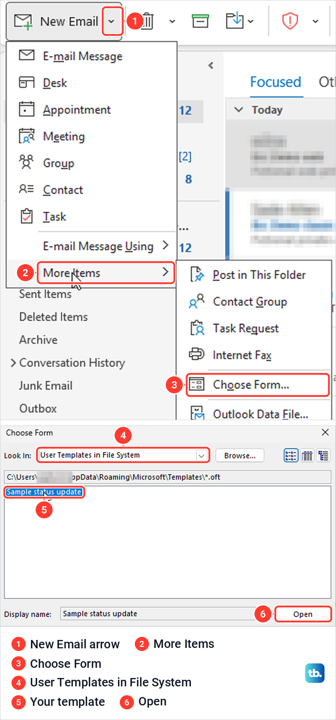The image size is (336, 720).
Task: Click the form icon beside Choose Form
Action: point(197,384)
